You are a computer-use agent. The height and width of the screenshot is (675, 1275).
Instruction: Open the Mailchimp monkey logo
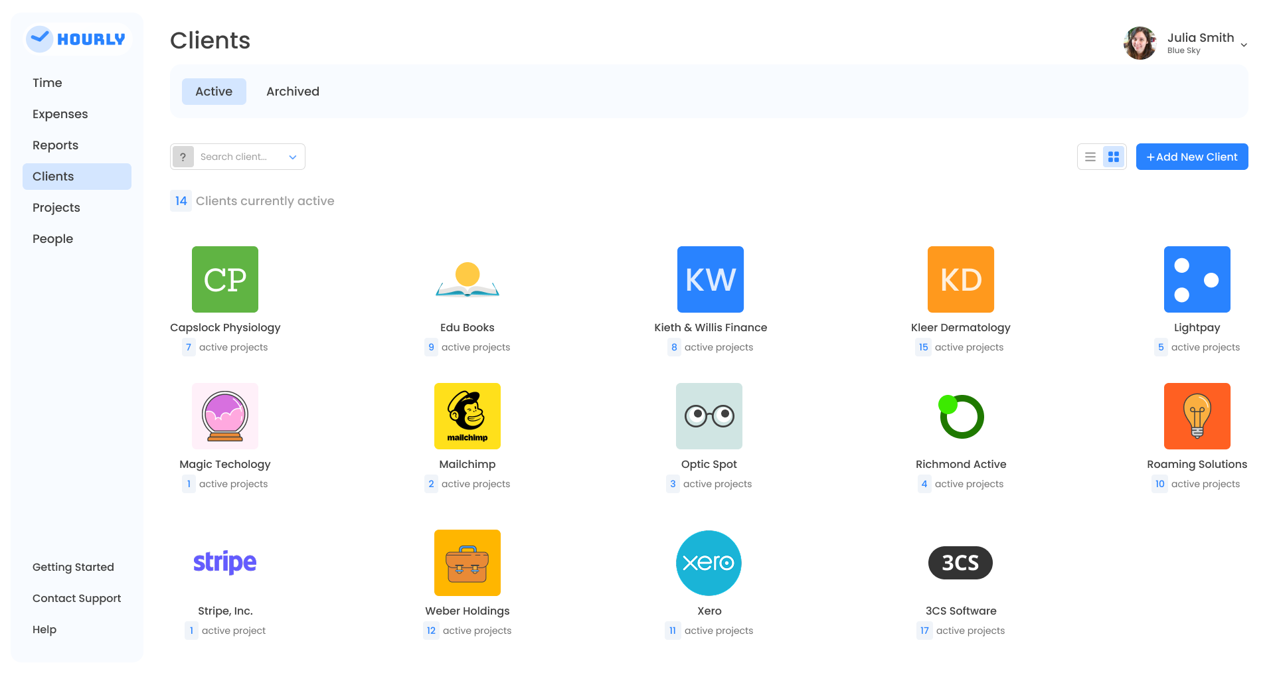point(467,416)
